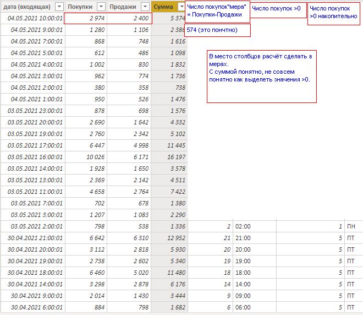Click the date cell 04.05.2021 10:00:01
Screen dimensions: 363x315
coord(33,18)
